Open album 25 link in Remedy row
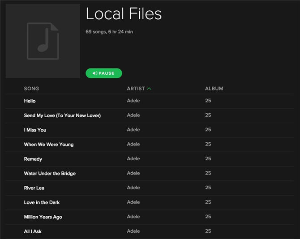 [208, 159]
